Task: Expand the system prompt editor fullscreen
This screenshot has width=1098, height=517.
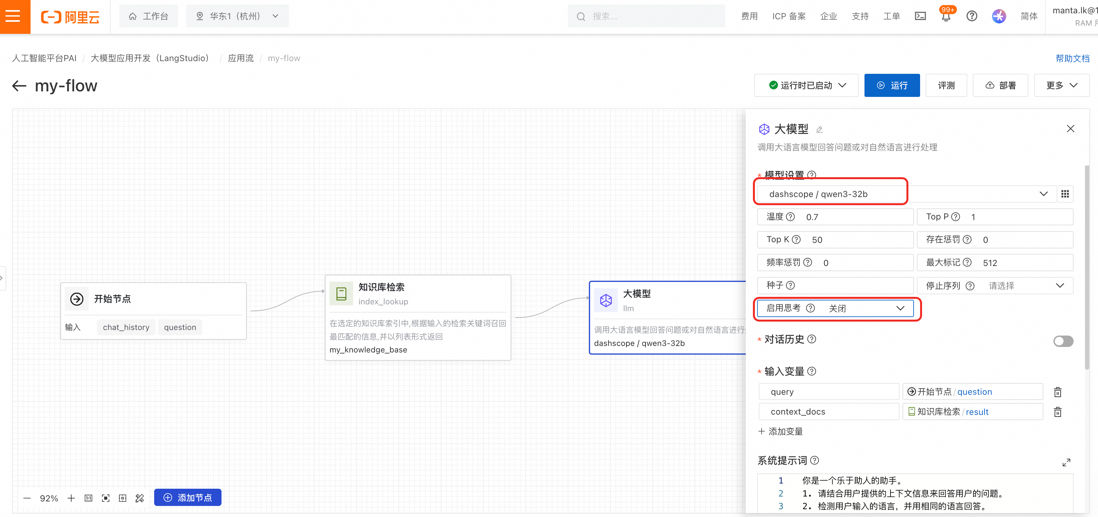Action: click(1066, 462)
